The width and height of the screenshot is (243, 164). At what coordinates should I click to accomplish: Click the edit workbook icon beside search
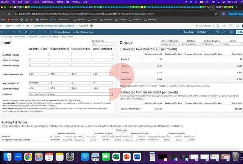(x=224, y=26)
